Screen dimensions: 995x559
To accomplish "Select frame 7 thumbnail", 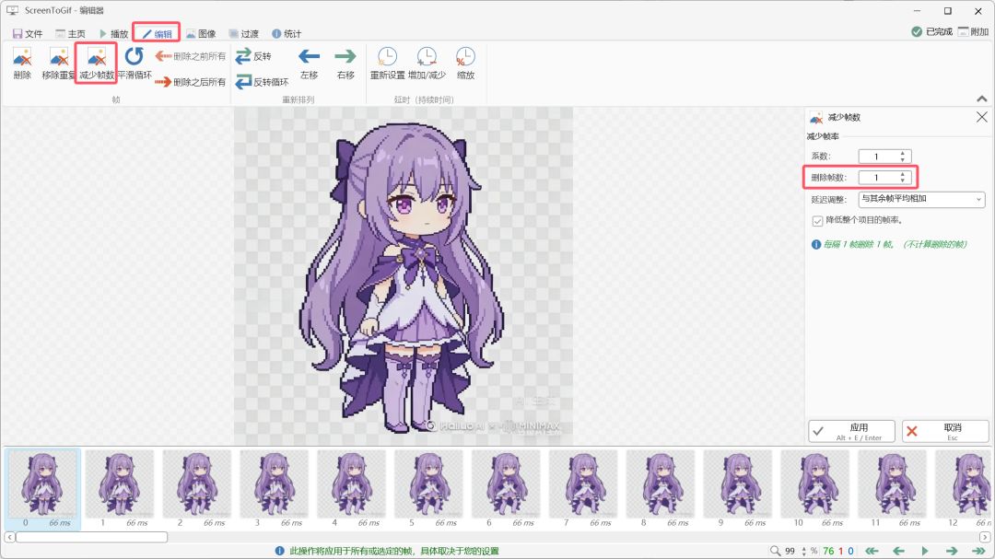I will coord(583,489).
